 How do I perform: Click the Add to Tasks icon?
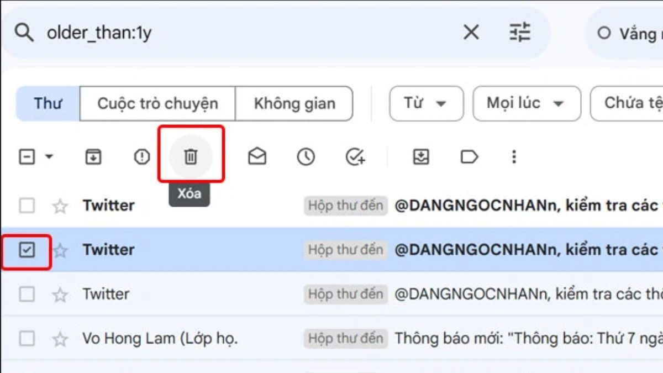[x=354, y=156]
